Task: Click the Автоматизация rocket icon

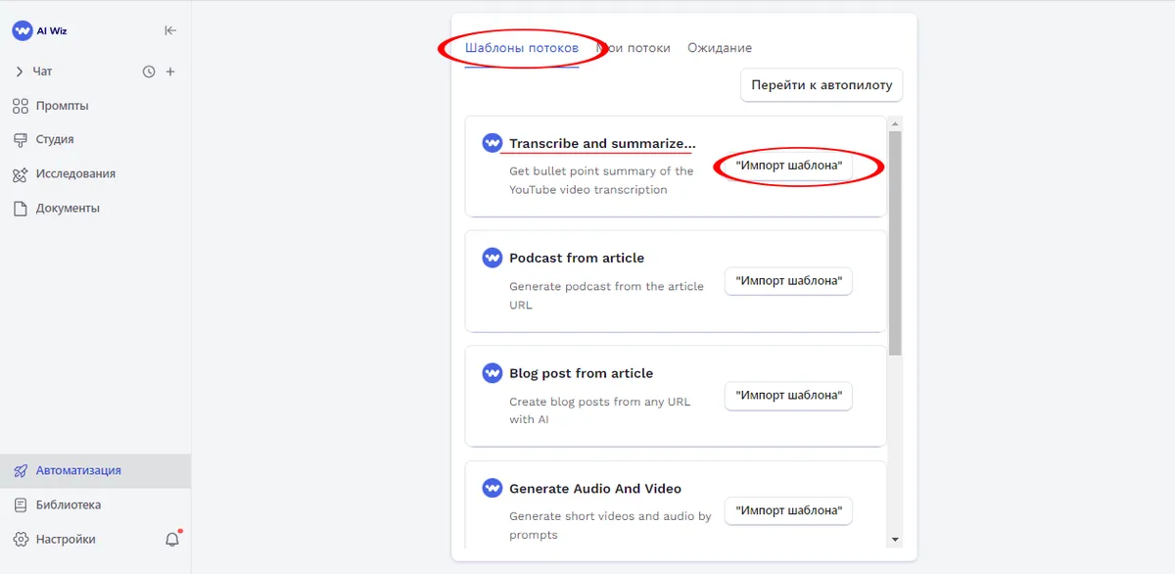Action: (x=20, y=471)
